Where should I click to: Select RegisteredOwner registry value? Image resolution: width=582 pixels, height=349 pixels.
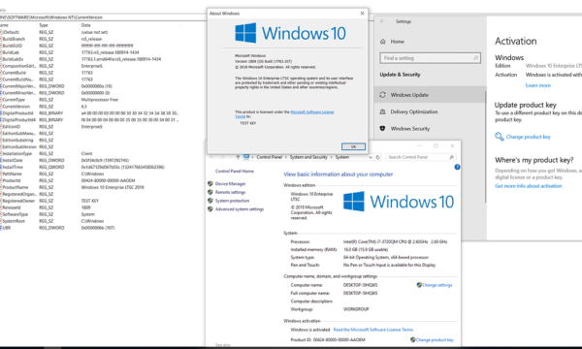18,201
